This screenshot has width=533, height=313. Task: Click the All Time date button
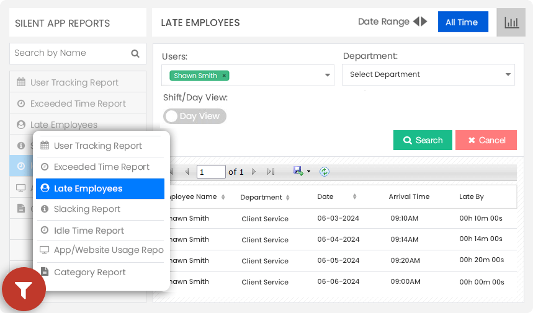(463, 22)
